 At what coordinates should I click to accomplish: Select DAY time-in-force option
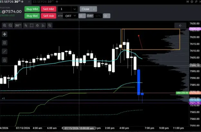90,16
